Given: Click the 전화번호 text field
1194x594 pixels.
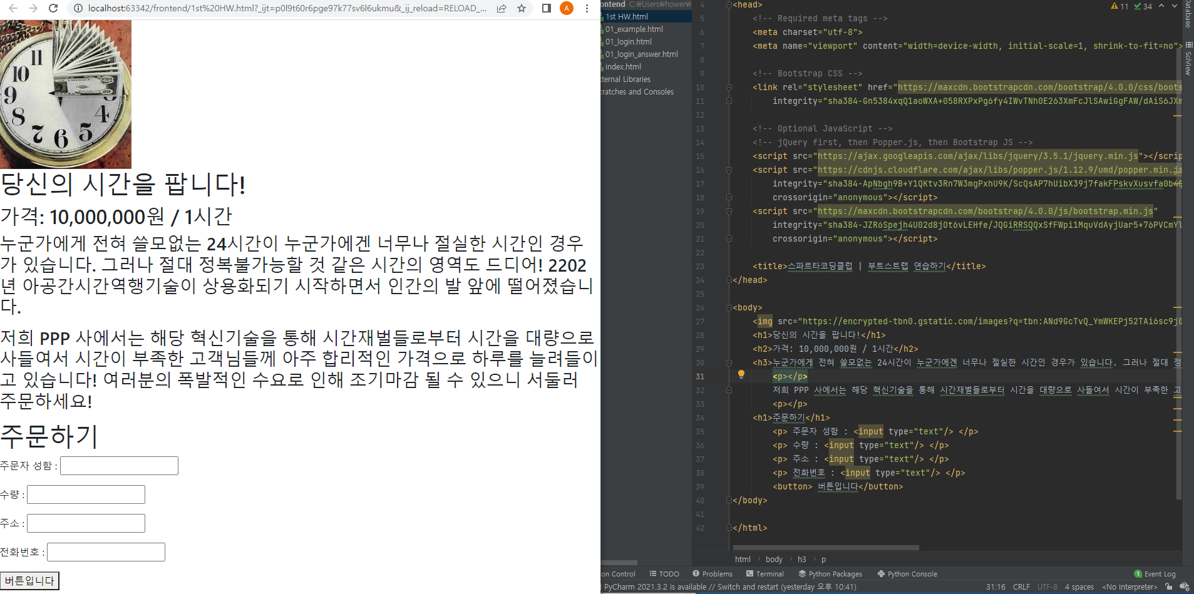Looking at the screenshot, I should coord(106,552).
